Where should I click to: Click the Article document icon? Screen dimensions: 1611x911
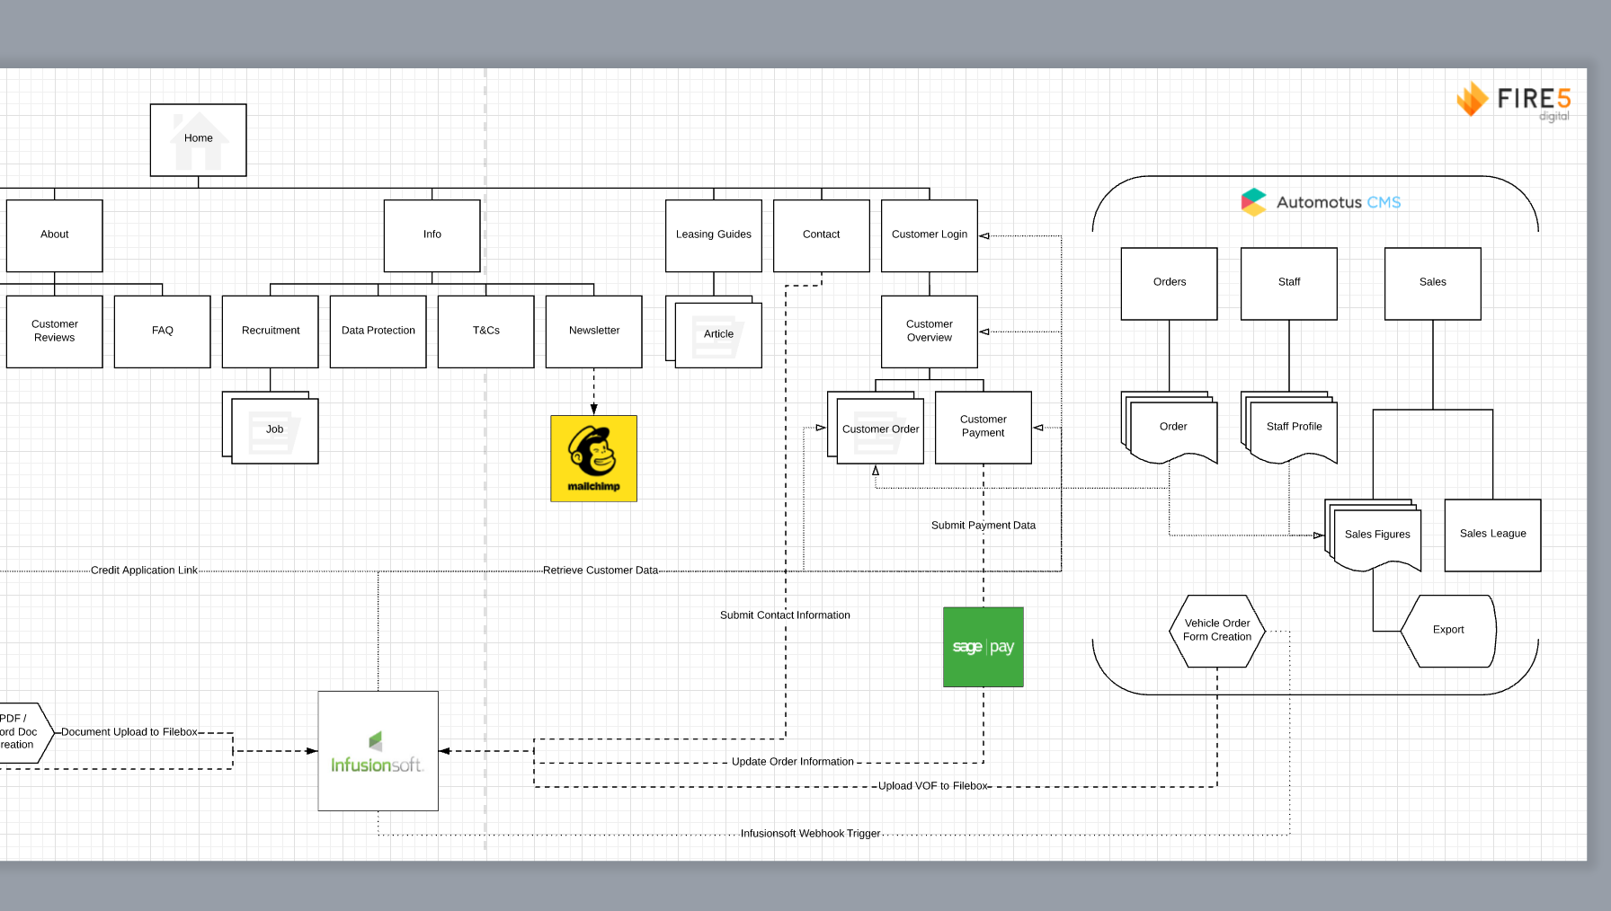click(716, 334)
